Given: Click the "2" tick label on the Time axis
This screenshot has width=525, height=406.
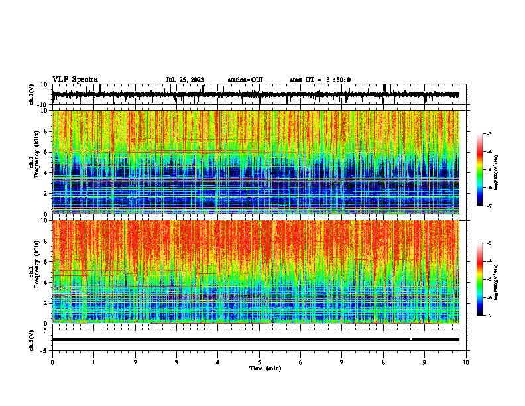Looking at the screenshot, I should click(135, 362).
